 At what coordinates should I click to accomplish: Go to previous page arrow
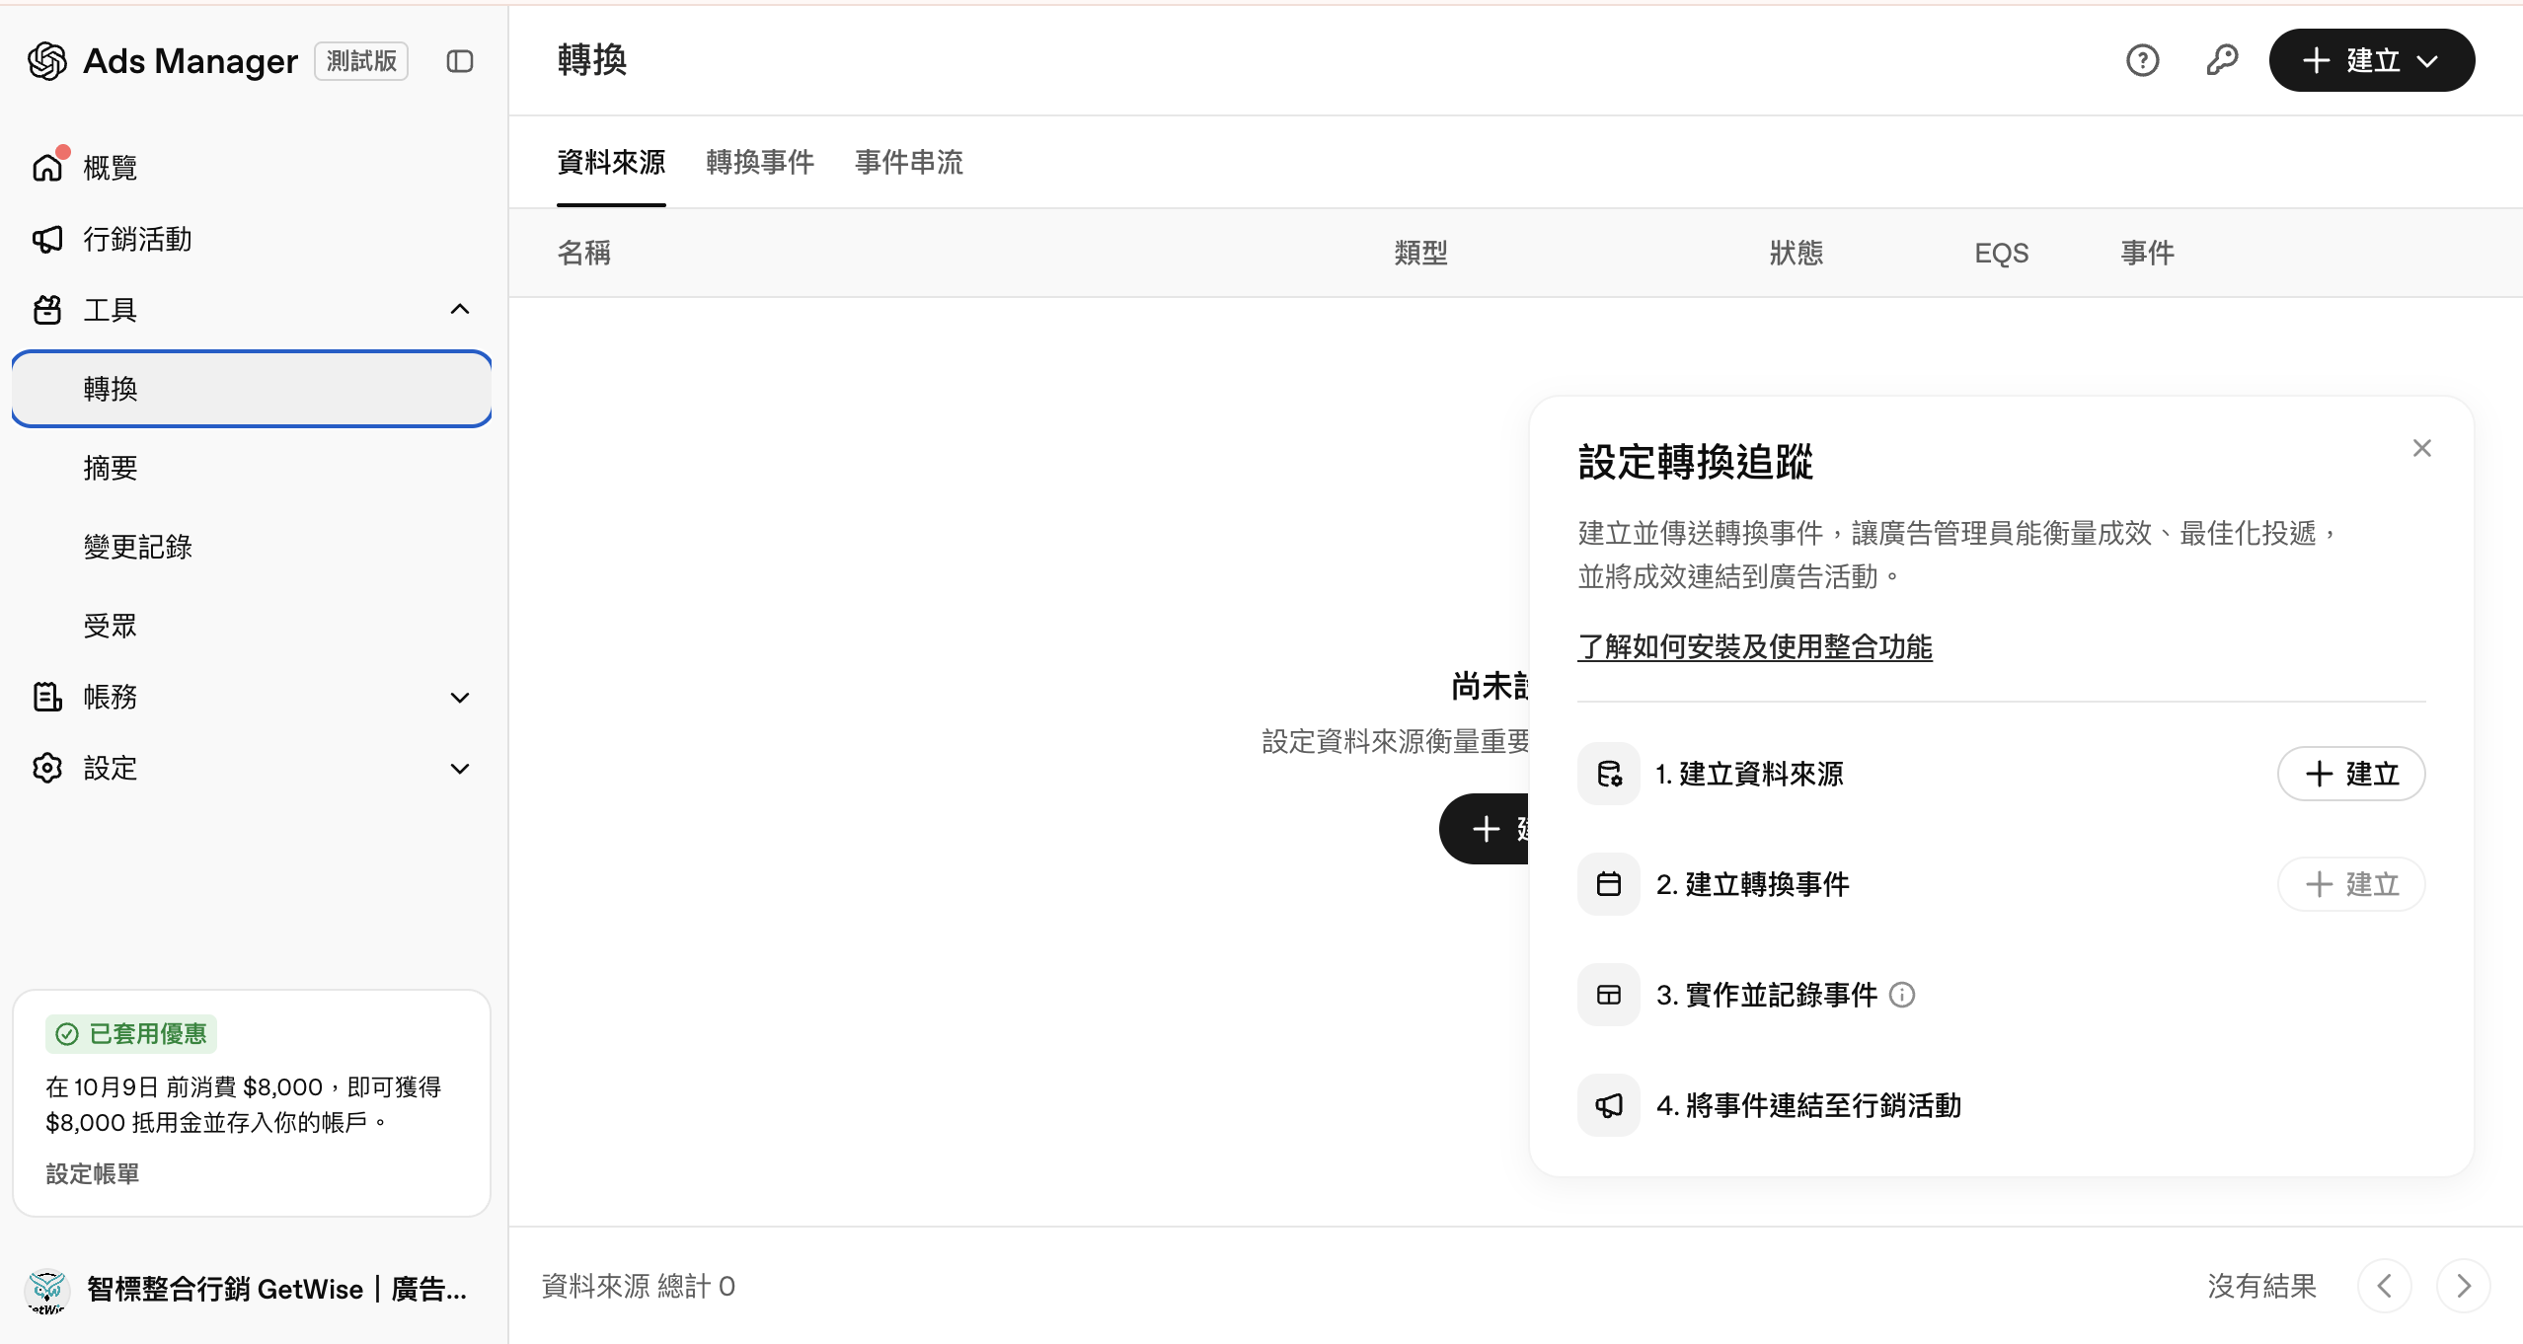point(2385,1286)
